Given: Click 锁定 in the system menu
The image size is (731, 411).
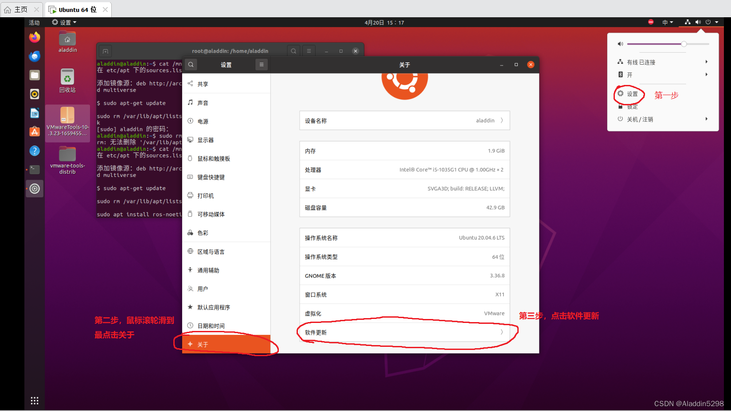Looking at the screenshot, I should (x=632, y=107).
